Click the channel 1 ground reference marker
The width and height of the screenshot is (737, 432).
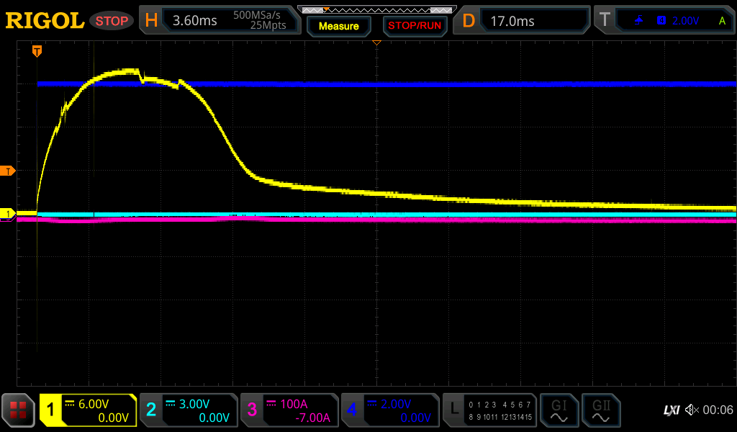pos(8,214)
